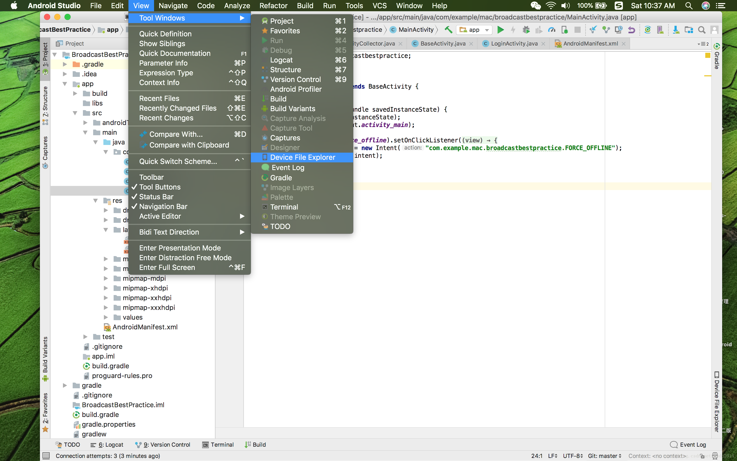Click the Run app button icon
The width and height of the screenshot is (737, 461).
tap(501, 30)
